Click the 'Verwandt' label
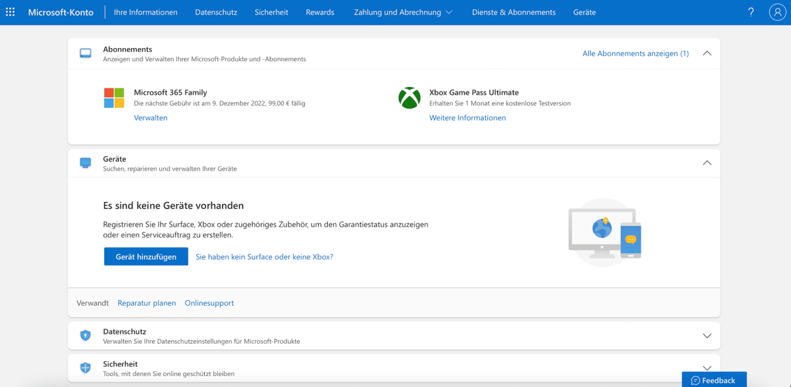The image size is (791, 387). [x=92, y=303]
